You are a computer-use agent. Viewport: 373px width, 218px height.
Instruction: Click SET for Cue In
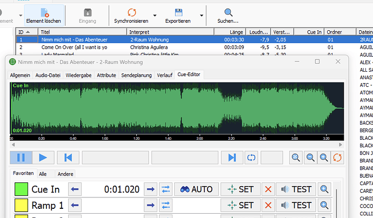pos(241,189)
